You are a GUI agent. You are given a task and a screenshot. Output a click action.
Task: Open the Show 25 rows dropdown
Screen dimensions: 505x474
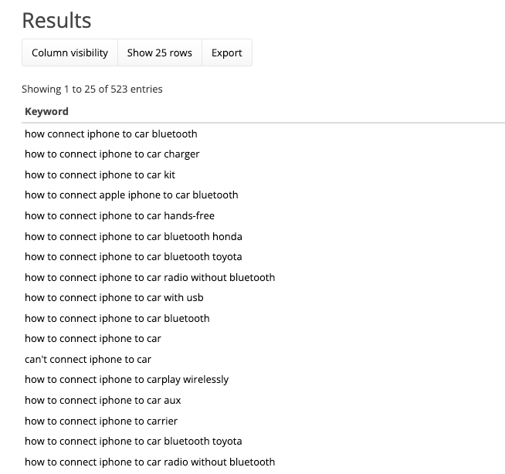159,52
